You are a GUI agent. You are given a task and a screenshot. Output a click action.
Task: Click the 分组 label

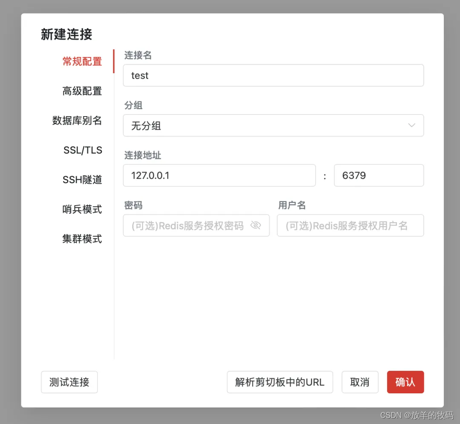(133, 105)
